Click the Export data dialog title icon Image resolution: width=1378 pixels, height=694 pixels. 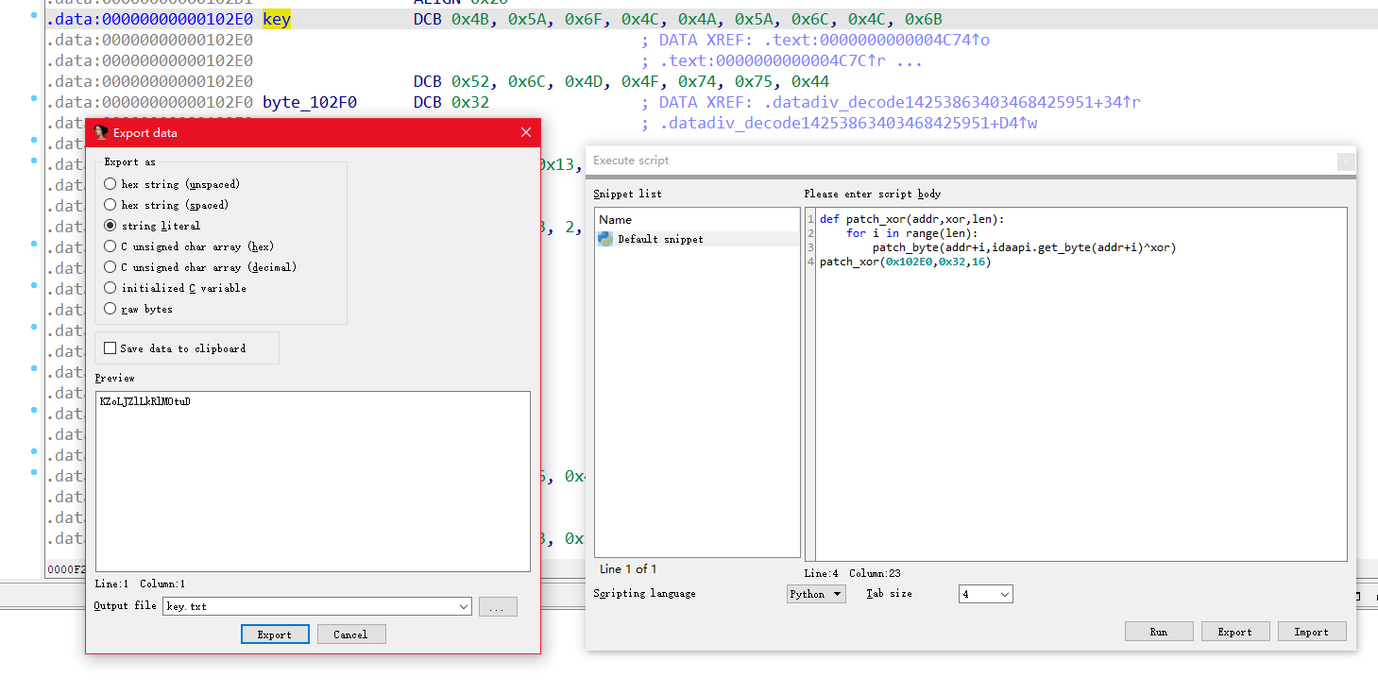tap(101, 132)
